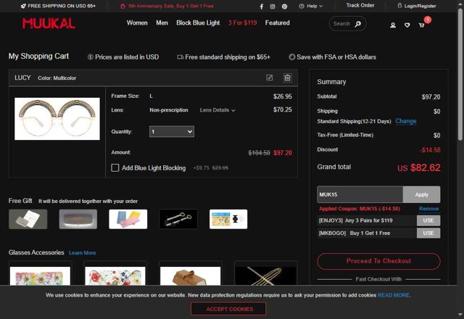Click Track Order link
Image resolution: width=464 pixels, height=319 pixels.
coord(360,5)
